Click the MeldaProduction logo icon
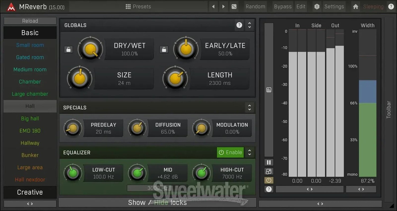 tap(11, 7)
